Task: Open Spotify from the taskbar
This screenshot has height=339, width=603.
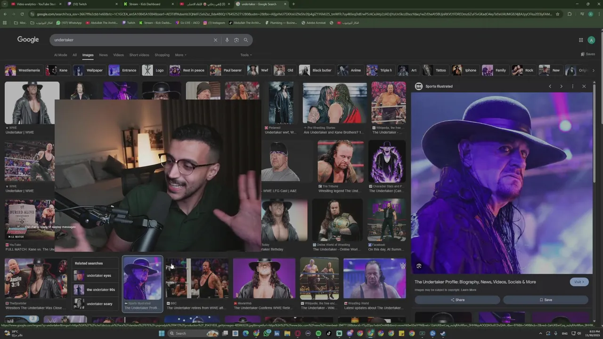Action: tap(318, 333)
